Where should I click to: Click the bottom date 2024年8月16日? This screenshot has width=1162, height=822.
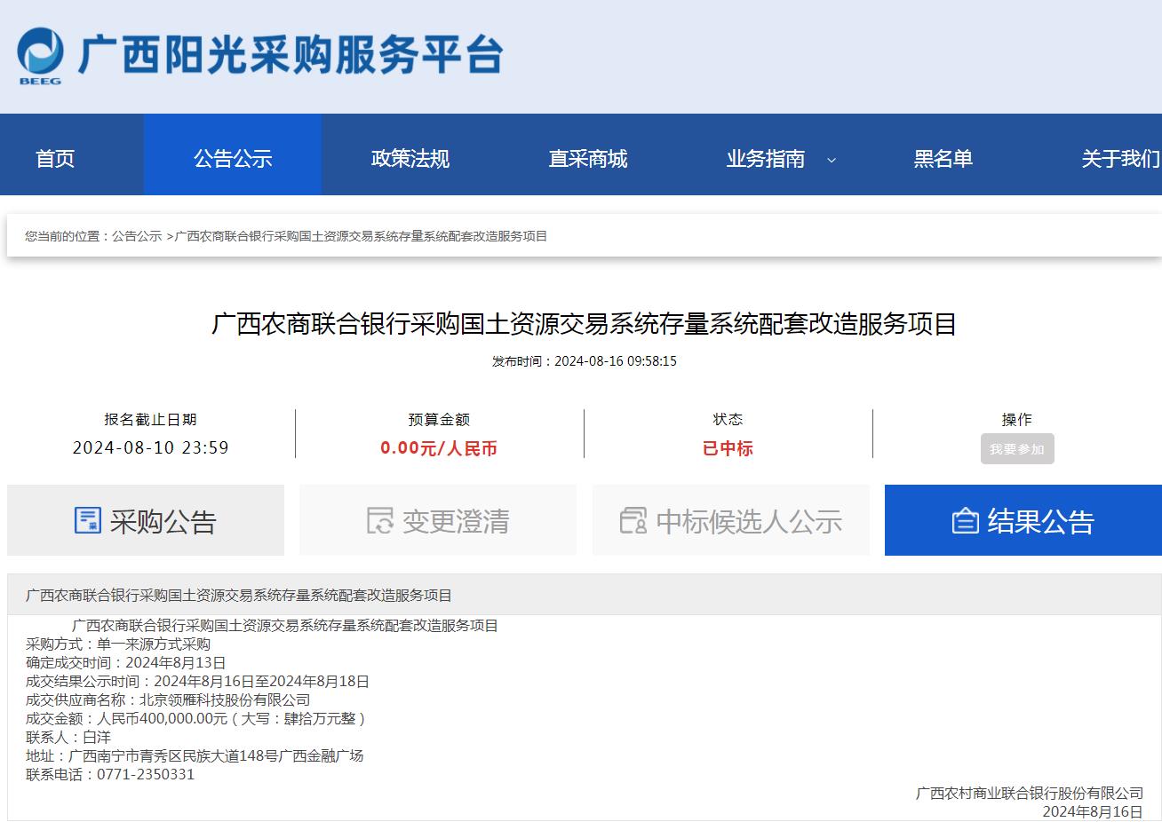point(1093,811)
